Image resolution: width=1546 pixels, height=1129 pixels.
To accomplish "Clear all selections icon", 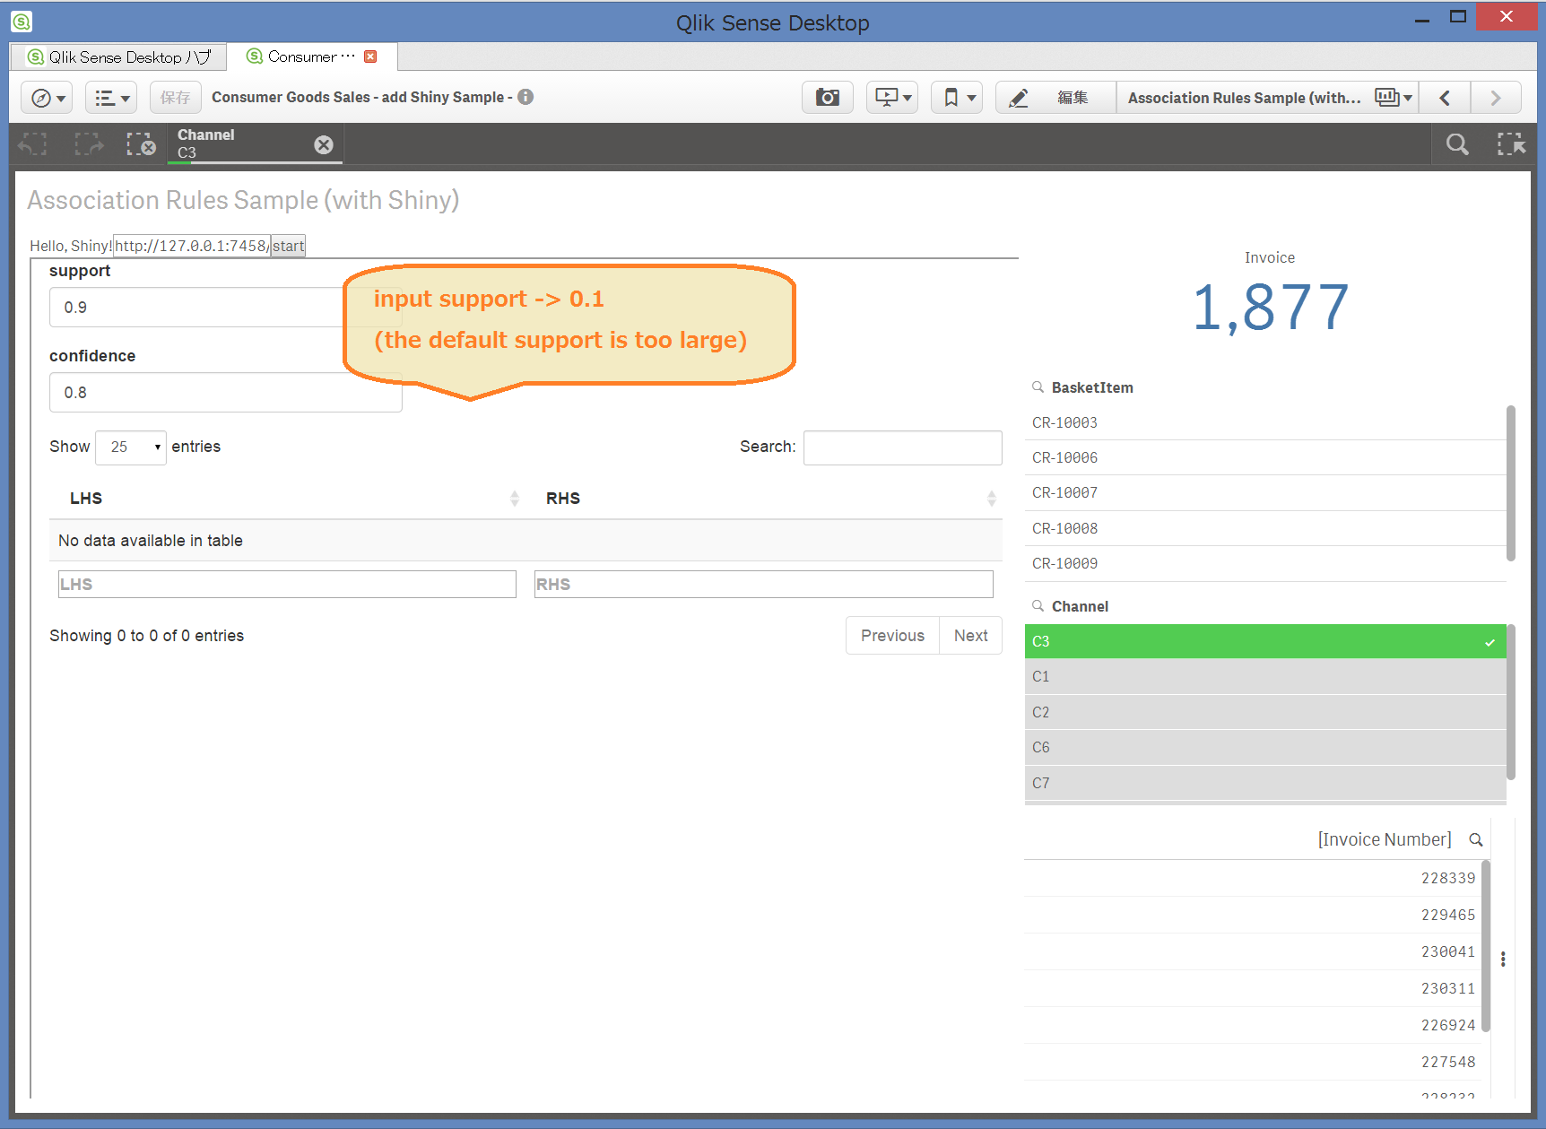I will pyautogui.click(x=141, y=144).
